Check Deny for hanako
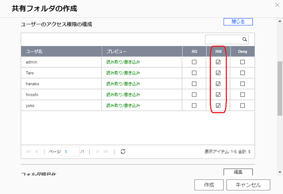This screenshot has height=194, width=283. (x=243, y=84)
